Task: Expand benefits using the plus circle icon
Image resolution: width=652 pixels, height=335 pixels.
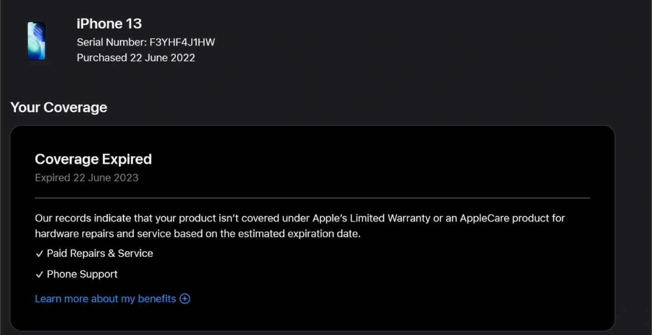Action: tap(185, 299)
